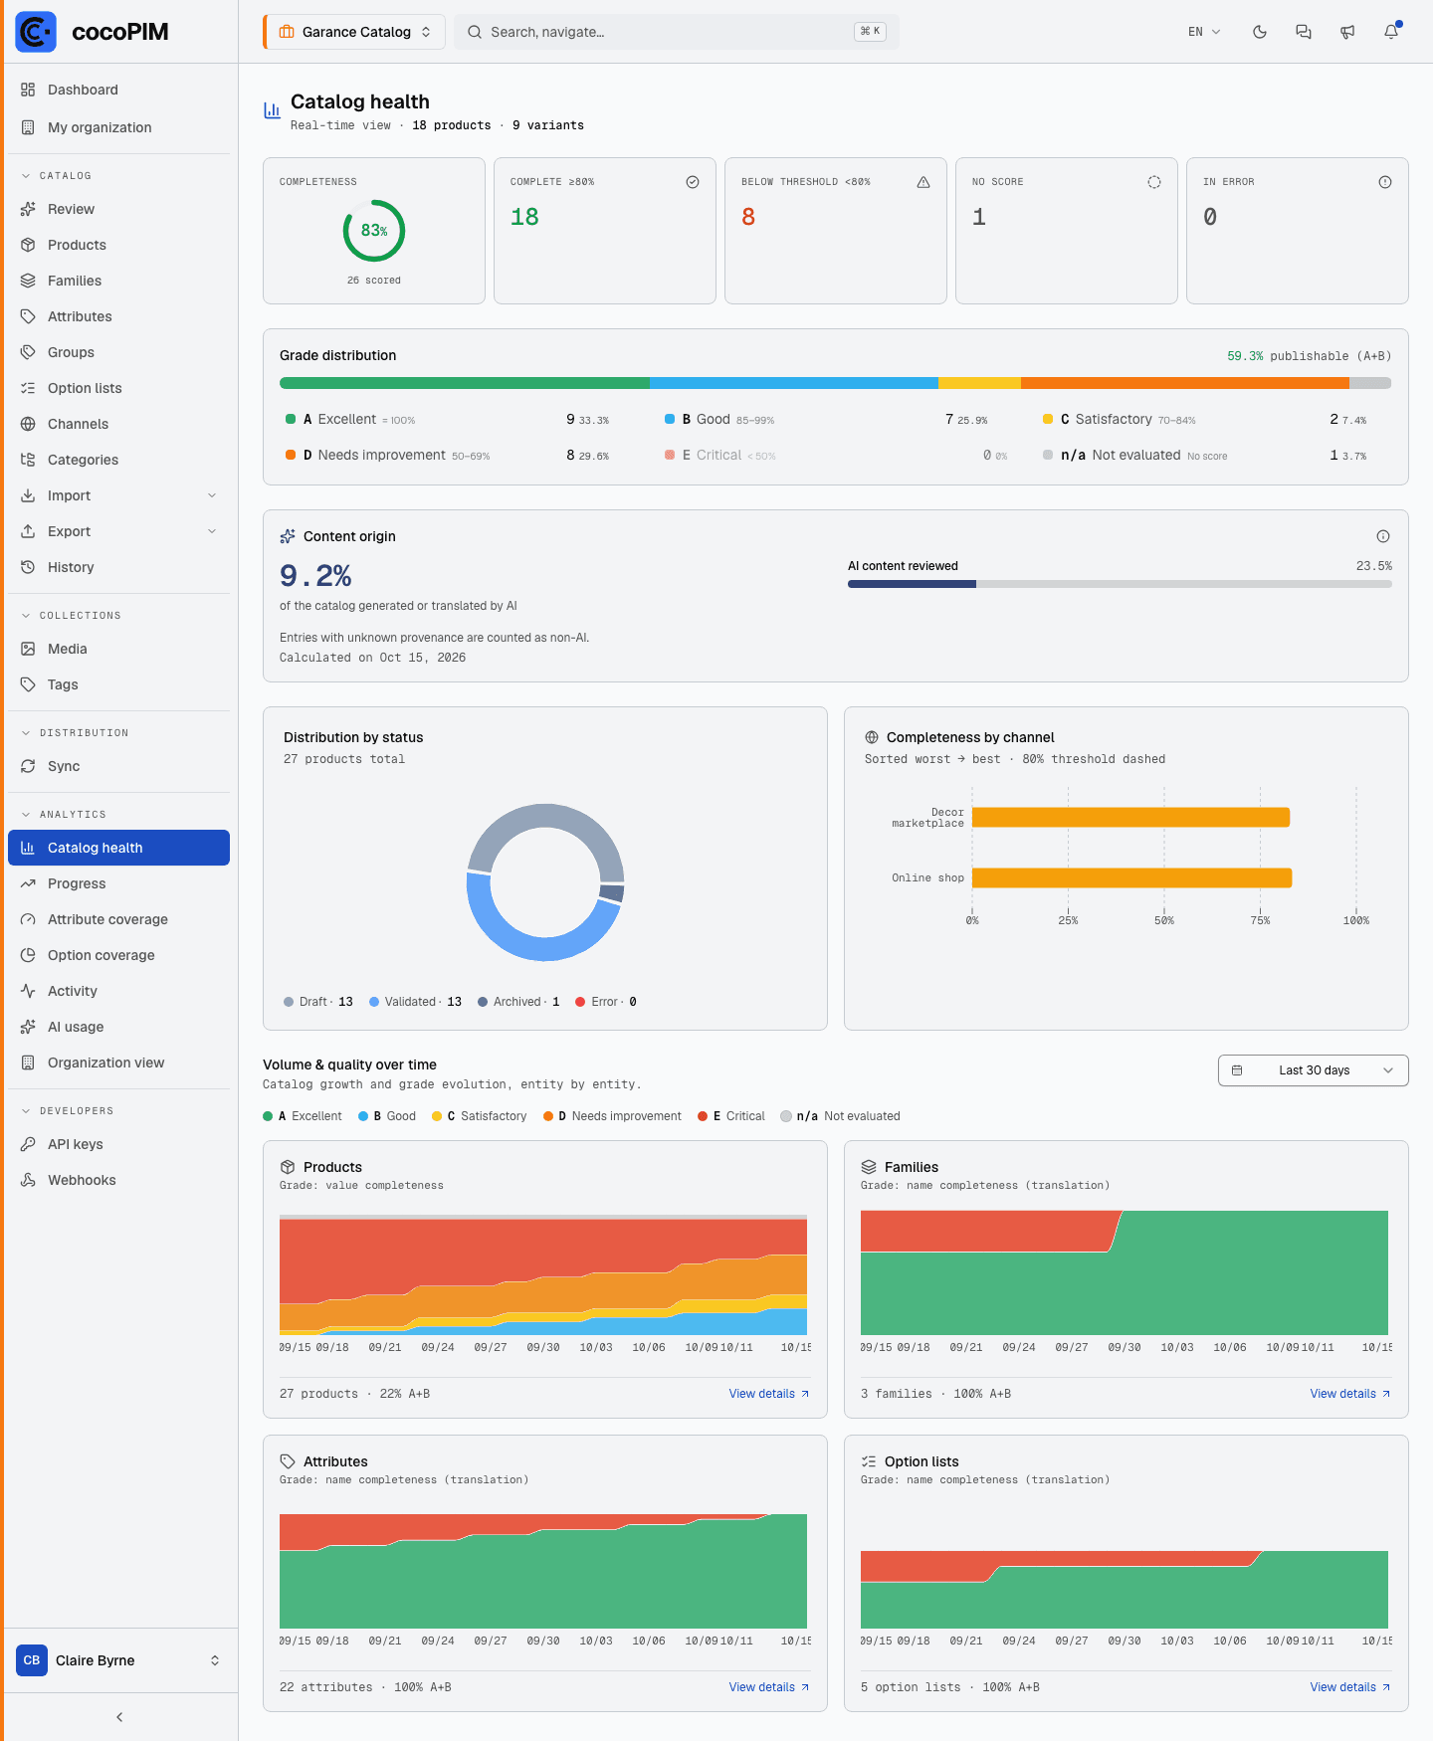
Task: Open the Channels sidebar item
Action: click(118, 424)
